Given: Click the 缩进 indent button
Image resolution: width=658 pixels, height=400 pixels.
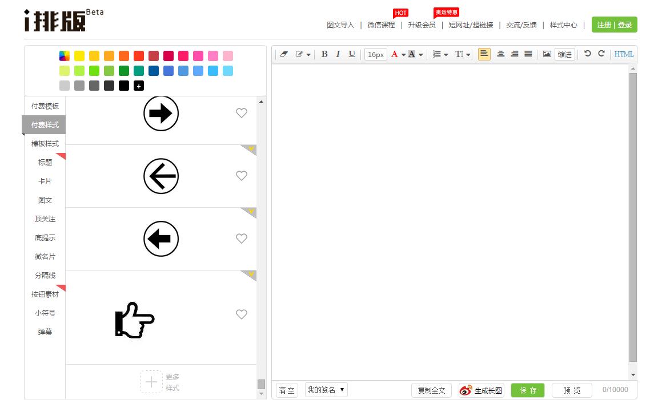Looking at the screenshot, I should (x=564, y=55).
